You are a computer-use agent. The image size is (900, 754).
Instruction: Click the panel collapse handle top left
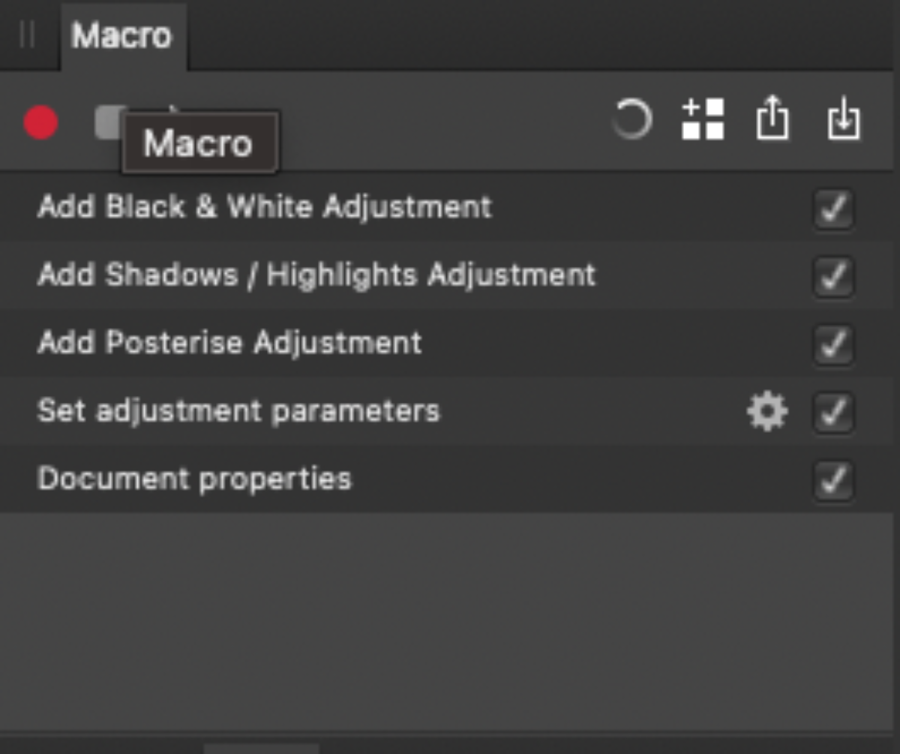(x=28, y=34)
